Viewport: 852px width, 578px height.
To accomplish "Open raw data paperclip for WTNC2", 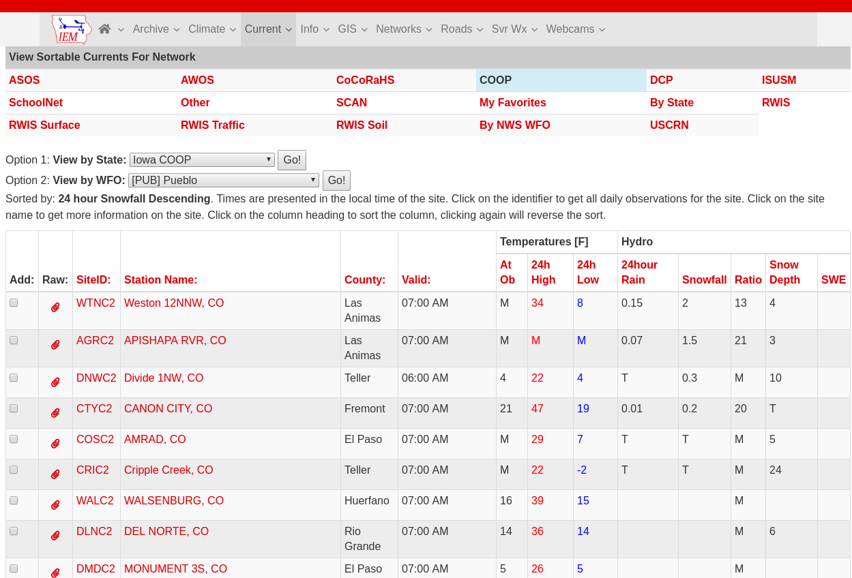I will (55, 307).
